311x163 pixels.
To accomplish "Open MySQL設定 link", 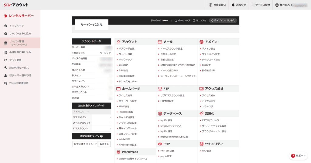I will coord(166,120).
